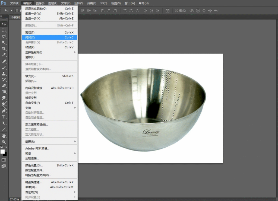Pick the black background color swatch
This screenshot has width=278, height=201.
tap(5, 154)
